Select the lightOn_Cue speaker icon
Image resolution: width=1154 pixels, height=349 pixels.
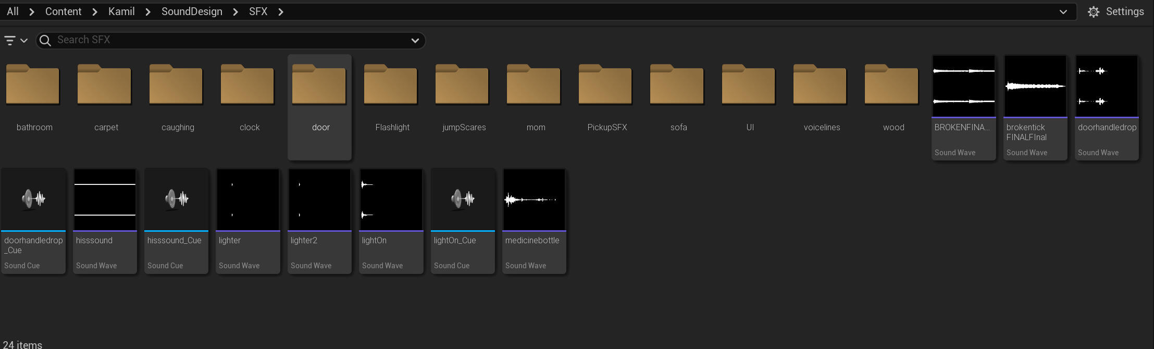(463, 199)
